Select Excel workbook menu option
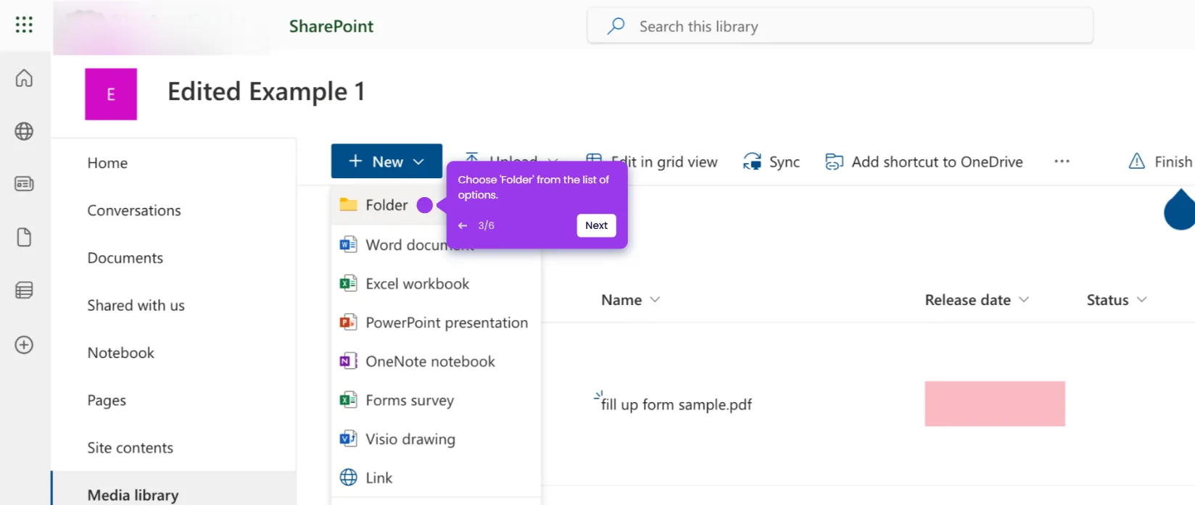This screenshot has height=505, width=1195. pos(436,283)
